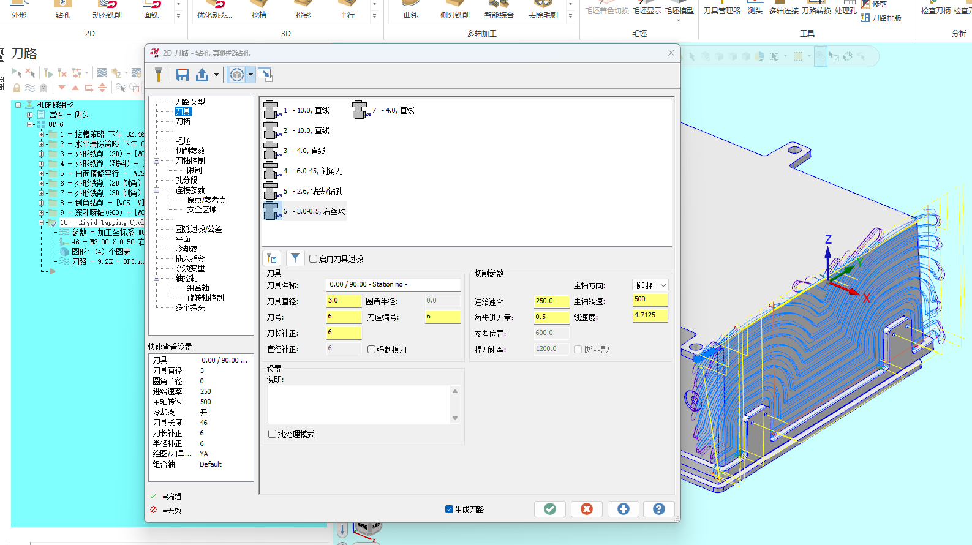Viewport: 972px width, 545px height.
Task: Click the 刀具直径 field showing 3.0
Action: [x=344, y=301]
